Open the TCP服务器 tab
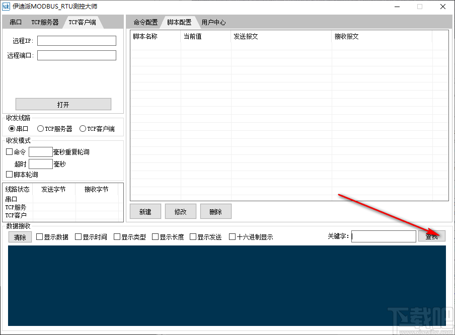455x335 pixels. [x=45, y=22]
